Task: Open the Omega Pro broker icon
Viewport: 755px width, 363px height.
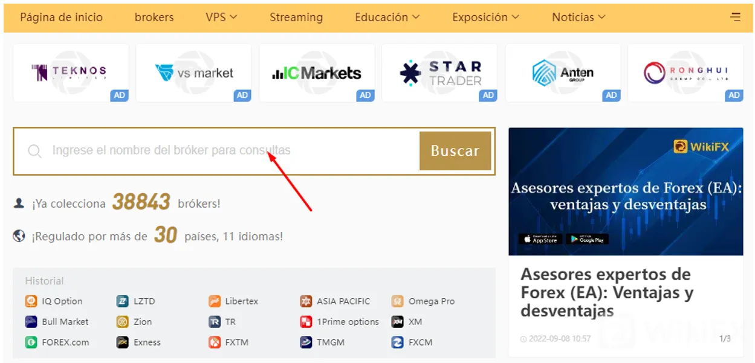Action: tap(397, 301)
